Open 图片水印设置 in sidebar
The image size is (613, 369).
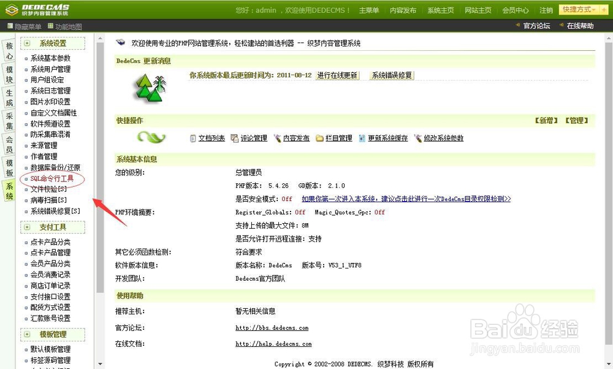(50, 102)
